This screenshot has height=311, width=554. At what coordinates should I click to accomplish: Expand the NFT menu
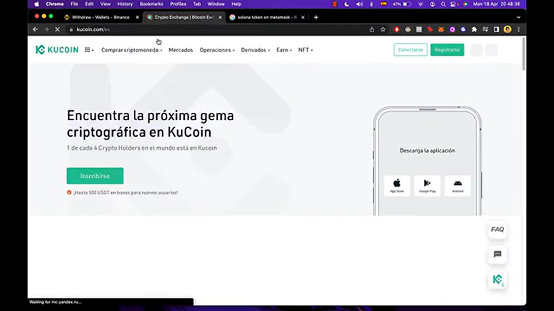(x=305, y=50)
